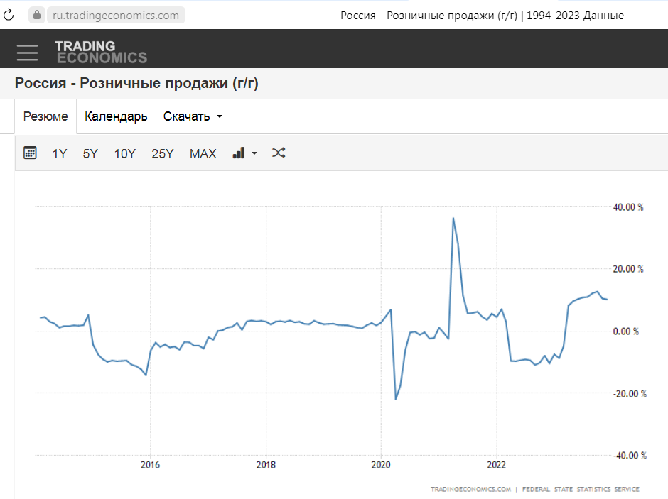The height and width of the screenshot is (499, 668).
Task: Expand the Скачать dropdown menu
Action: coord(193,116)
